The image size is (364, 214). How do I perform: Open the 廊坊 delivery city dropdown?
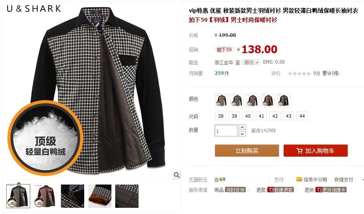coord(251,63)
